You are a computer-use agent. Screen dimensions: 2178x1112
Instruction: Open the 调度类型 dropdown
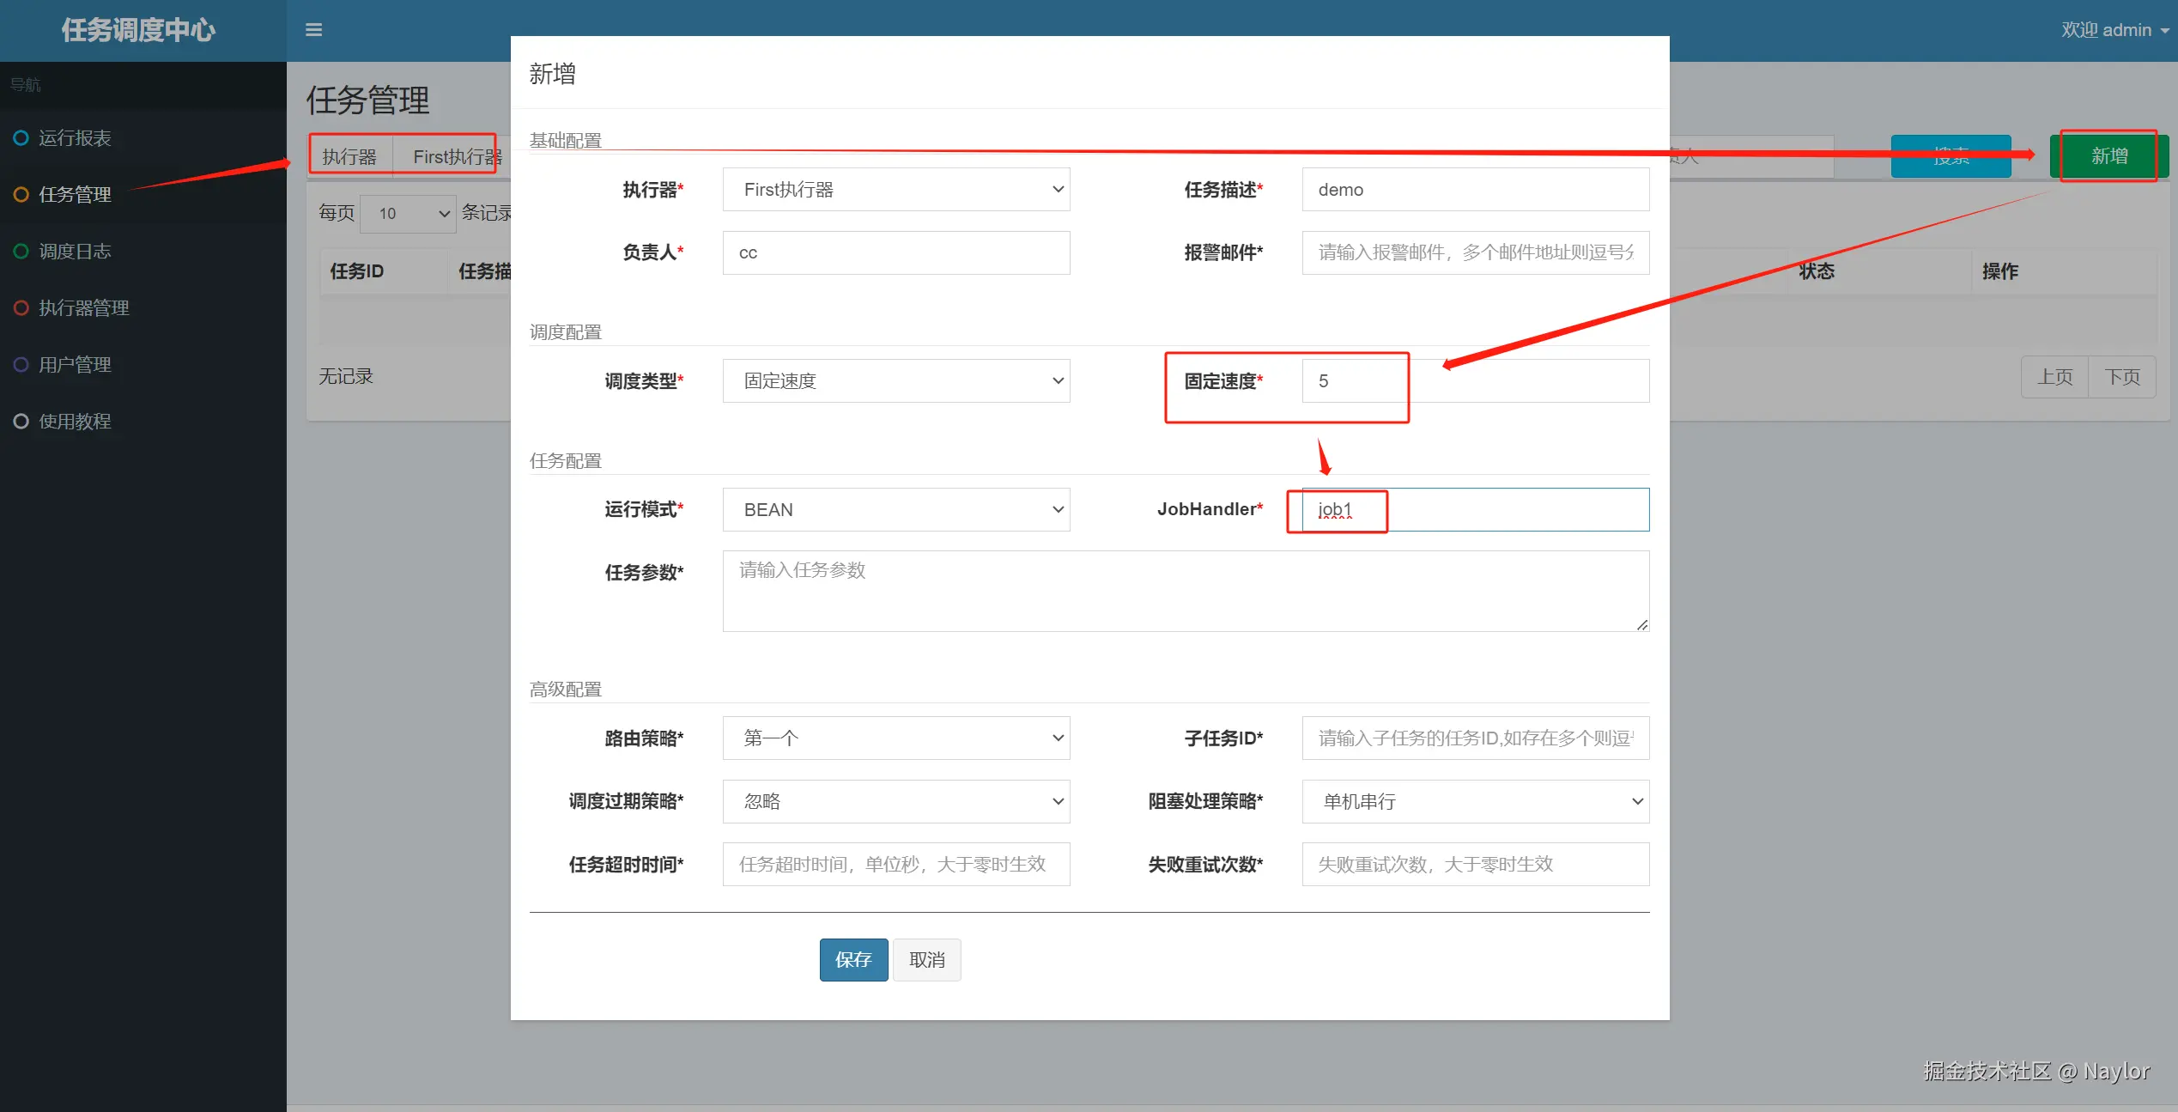(895, 381)
